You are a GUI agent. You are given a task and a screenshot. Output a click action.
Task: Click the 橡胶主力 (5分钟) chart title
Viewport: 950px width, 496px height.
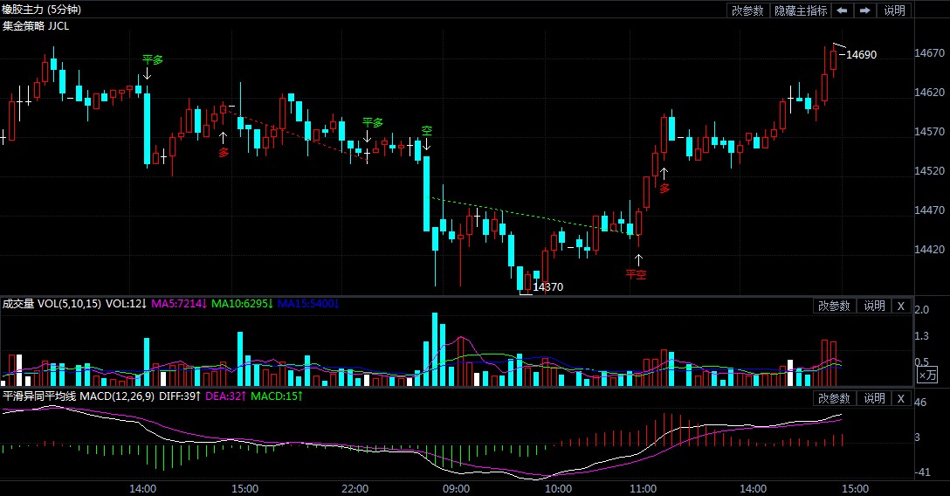41,9
